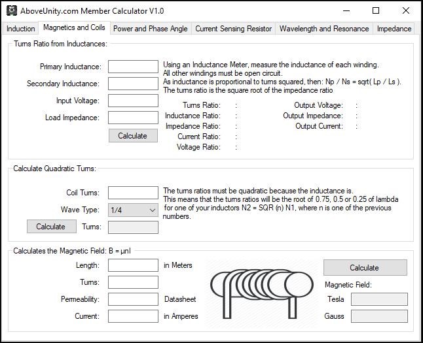Viewport: 423px width, 343px height.
Task: Select the Permeability input field
Action: point(133,299)
